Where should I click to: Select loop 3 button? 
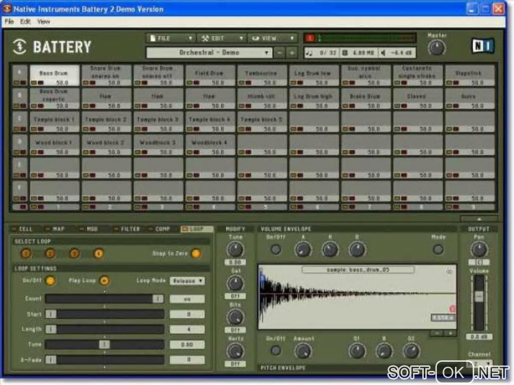point(75,253)
